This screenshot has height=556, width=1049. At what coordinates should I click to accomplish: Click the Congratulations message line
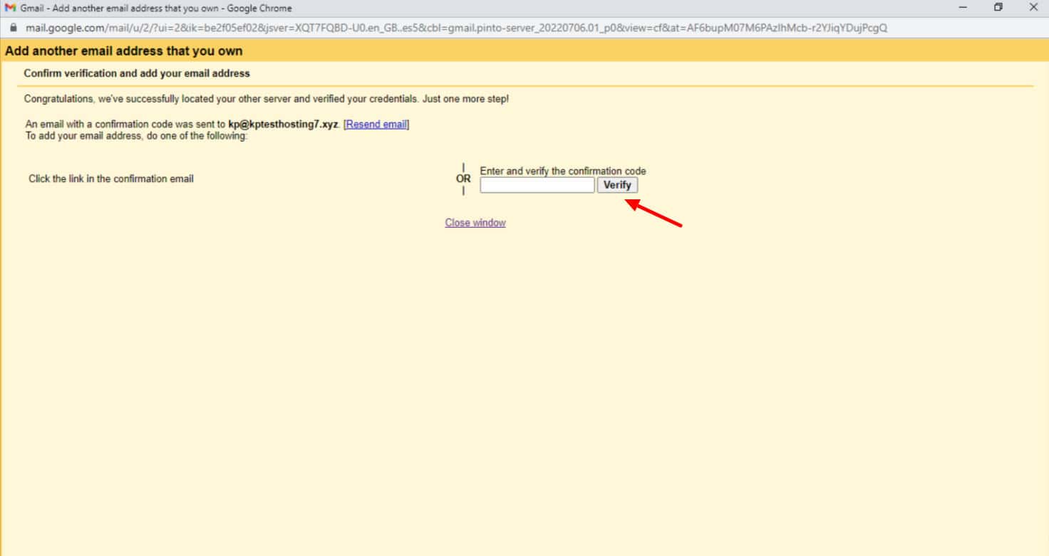click(267, 99)
